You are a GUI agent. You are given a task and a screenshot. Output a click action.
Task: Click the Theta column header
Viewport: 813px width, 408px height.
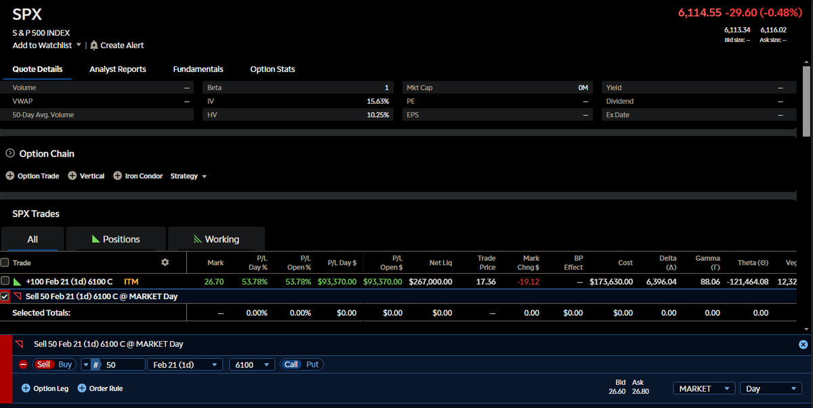tap(753, 262)
